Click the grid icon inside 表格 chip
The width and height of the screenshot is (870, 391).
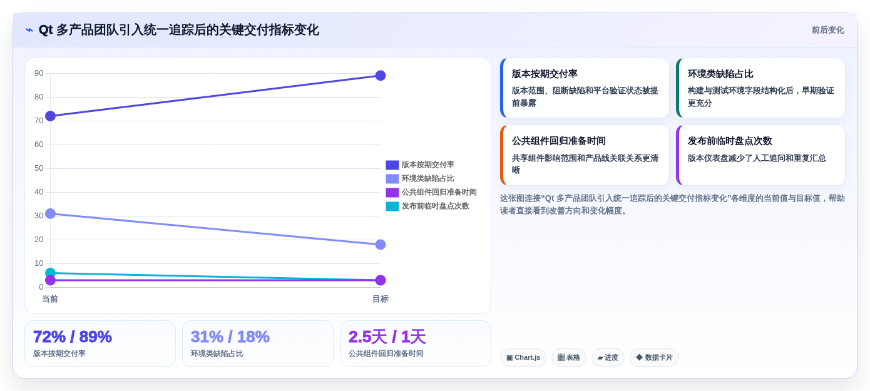coord(561,358)
